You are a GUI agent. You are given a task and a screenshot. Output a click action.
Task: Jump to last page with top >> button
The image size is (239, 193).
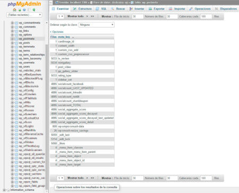click(92, 16)
